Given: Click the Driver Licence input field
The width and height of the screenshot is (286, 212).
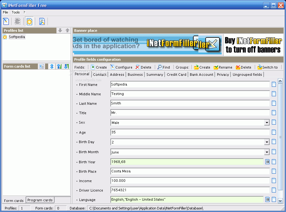Looking at the screenshot, I should tap(190, 190).
